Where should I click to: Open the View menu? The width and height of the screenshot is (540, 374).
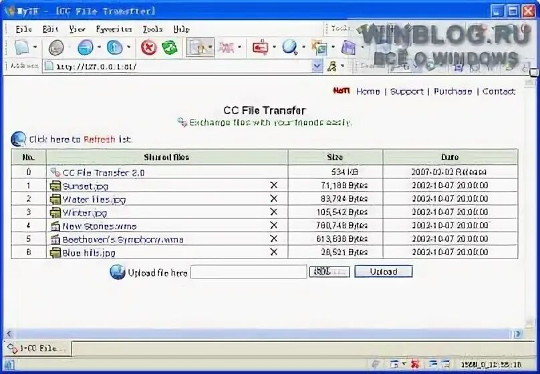[77, 29]
